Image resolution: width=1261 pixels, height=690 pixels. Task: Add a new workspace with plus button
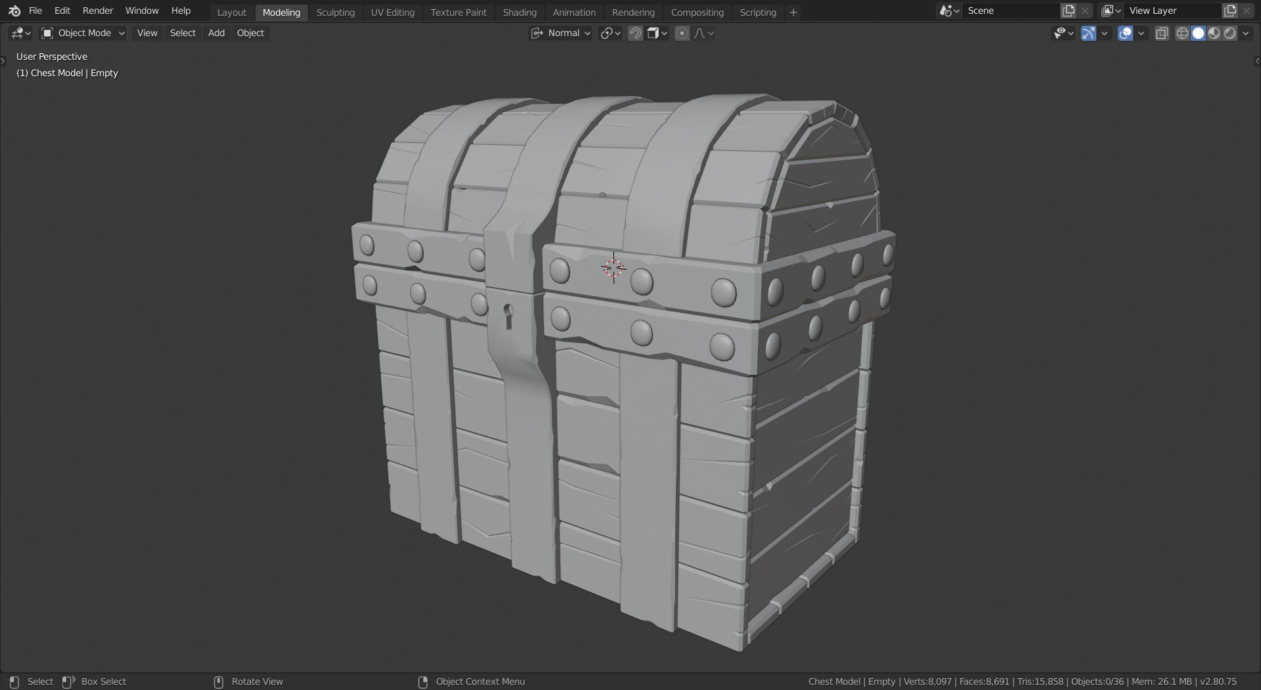click(x=793, y=12)
